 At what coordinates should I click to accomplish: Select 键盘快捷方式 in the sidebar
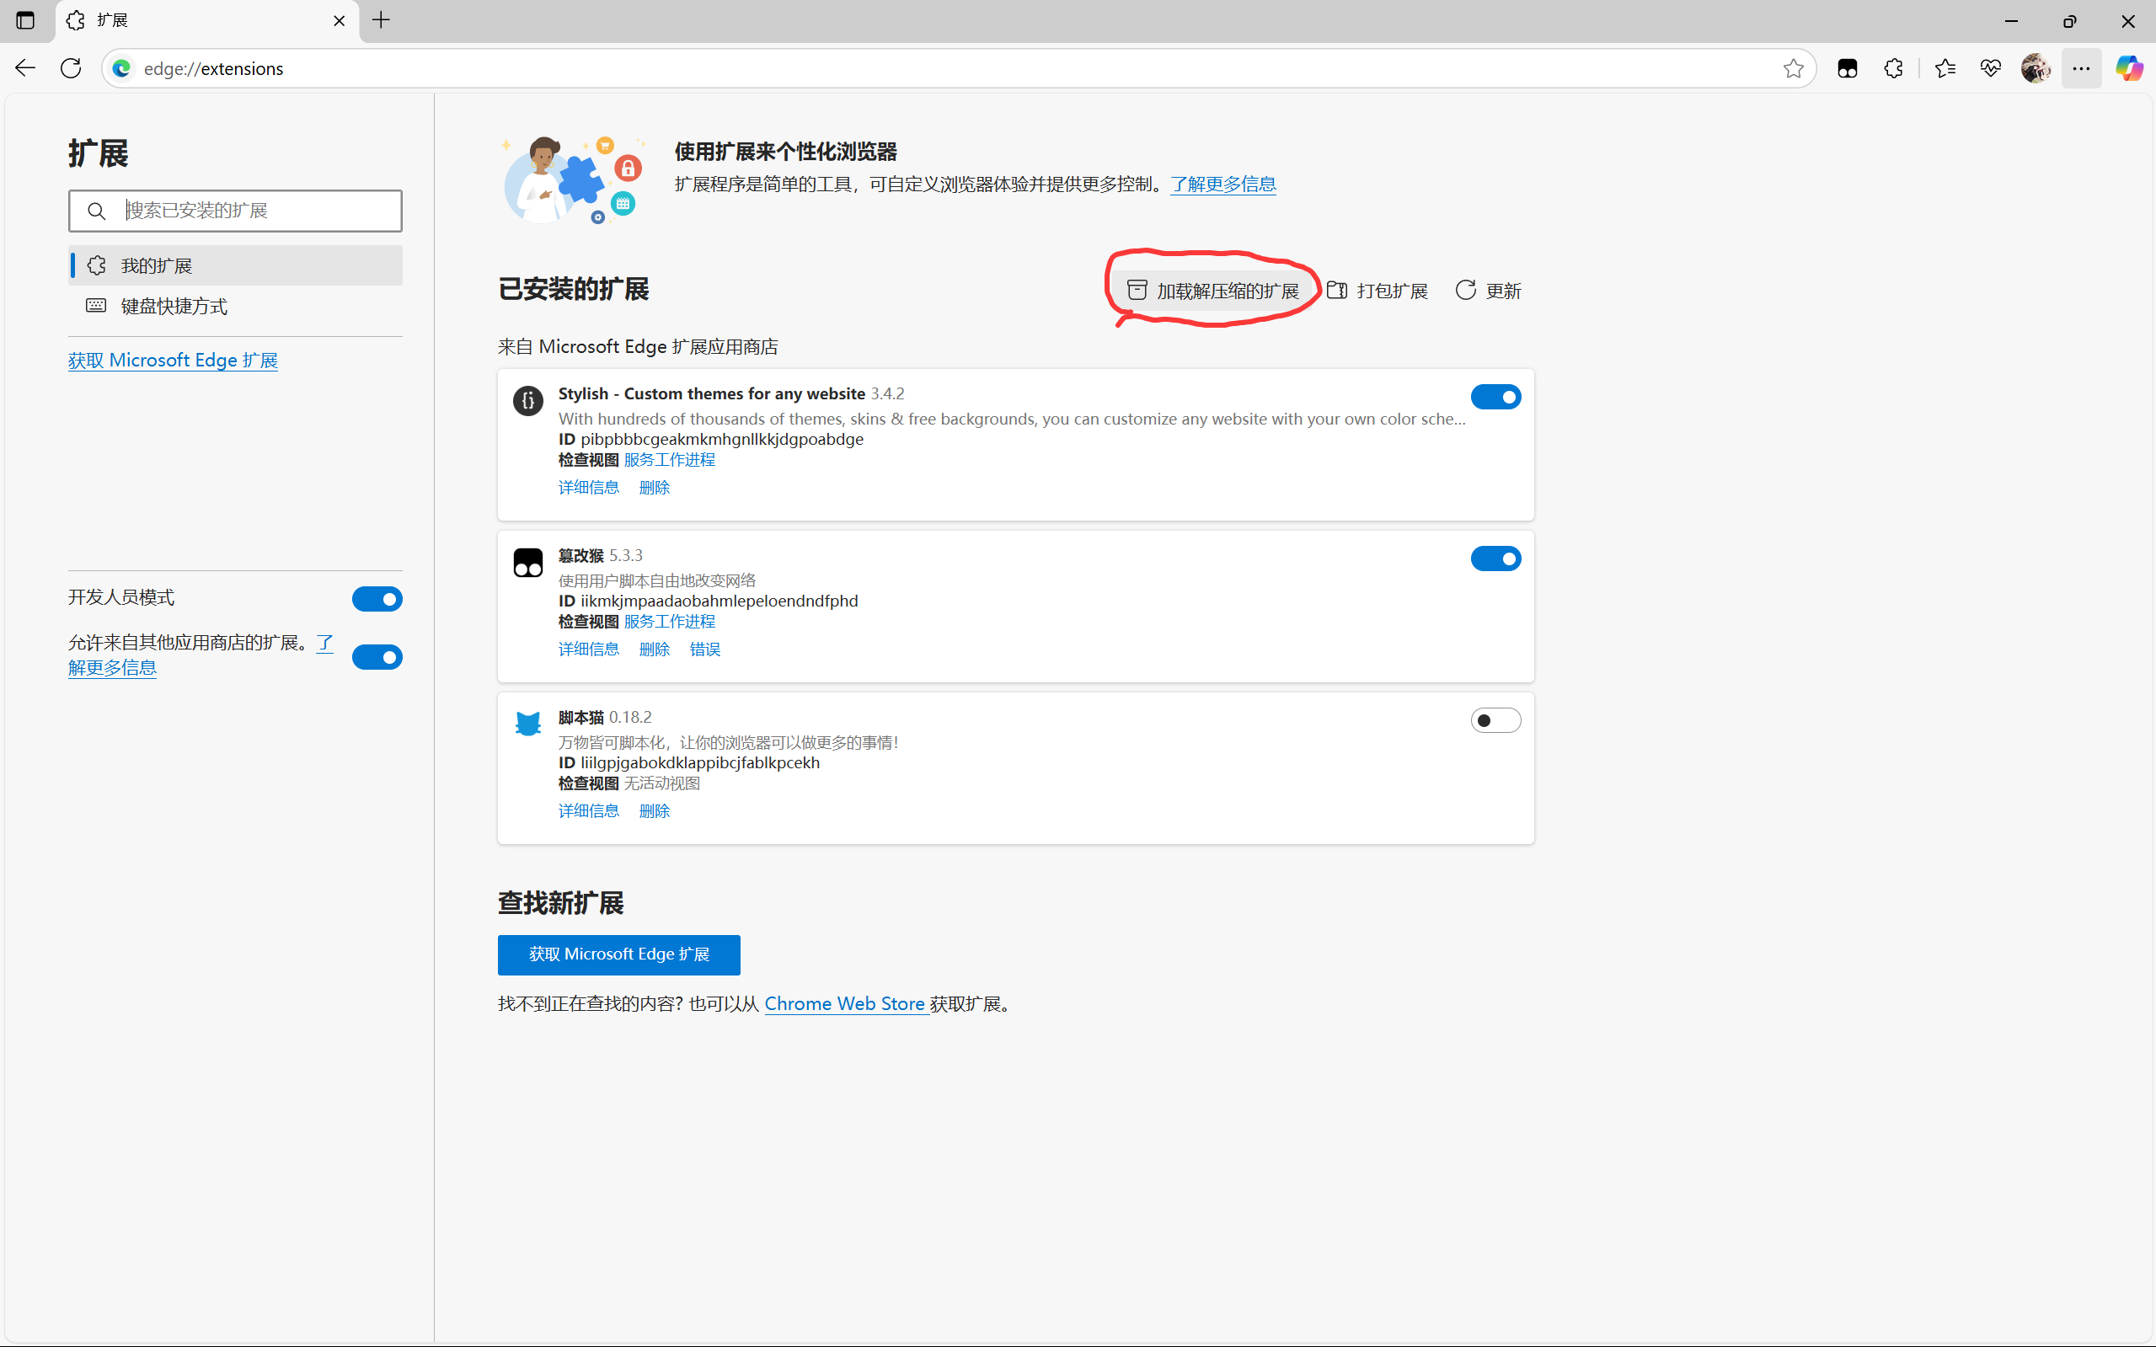pyautogui.click(x=174, y=307)
